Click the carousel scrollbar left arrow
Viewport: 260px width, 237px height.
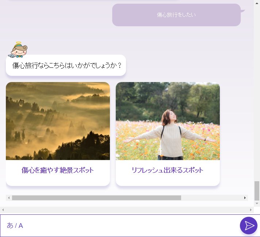9,198
